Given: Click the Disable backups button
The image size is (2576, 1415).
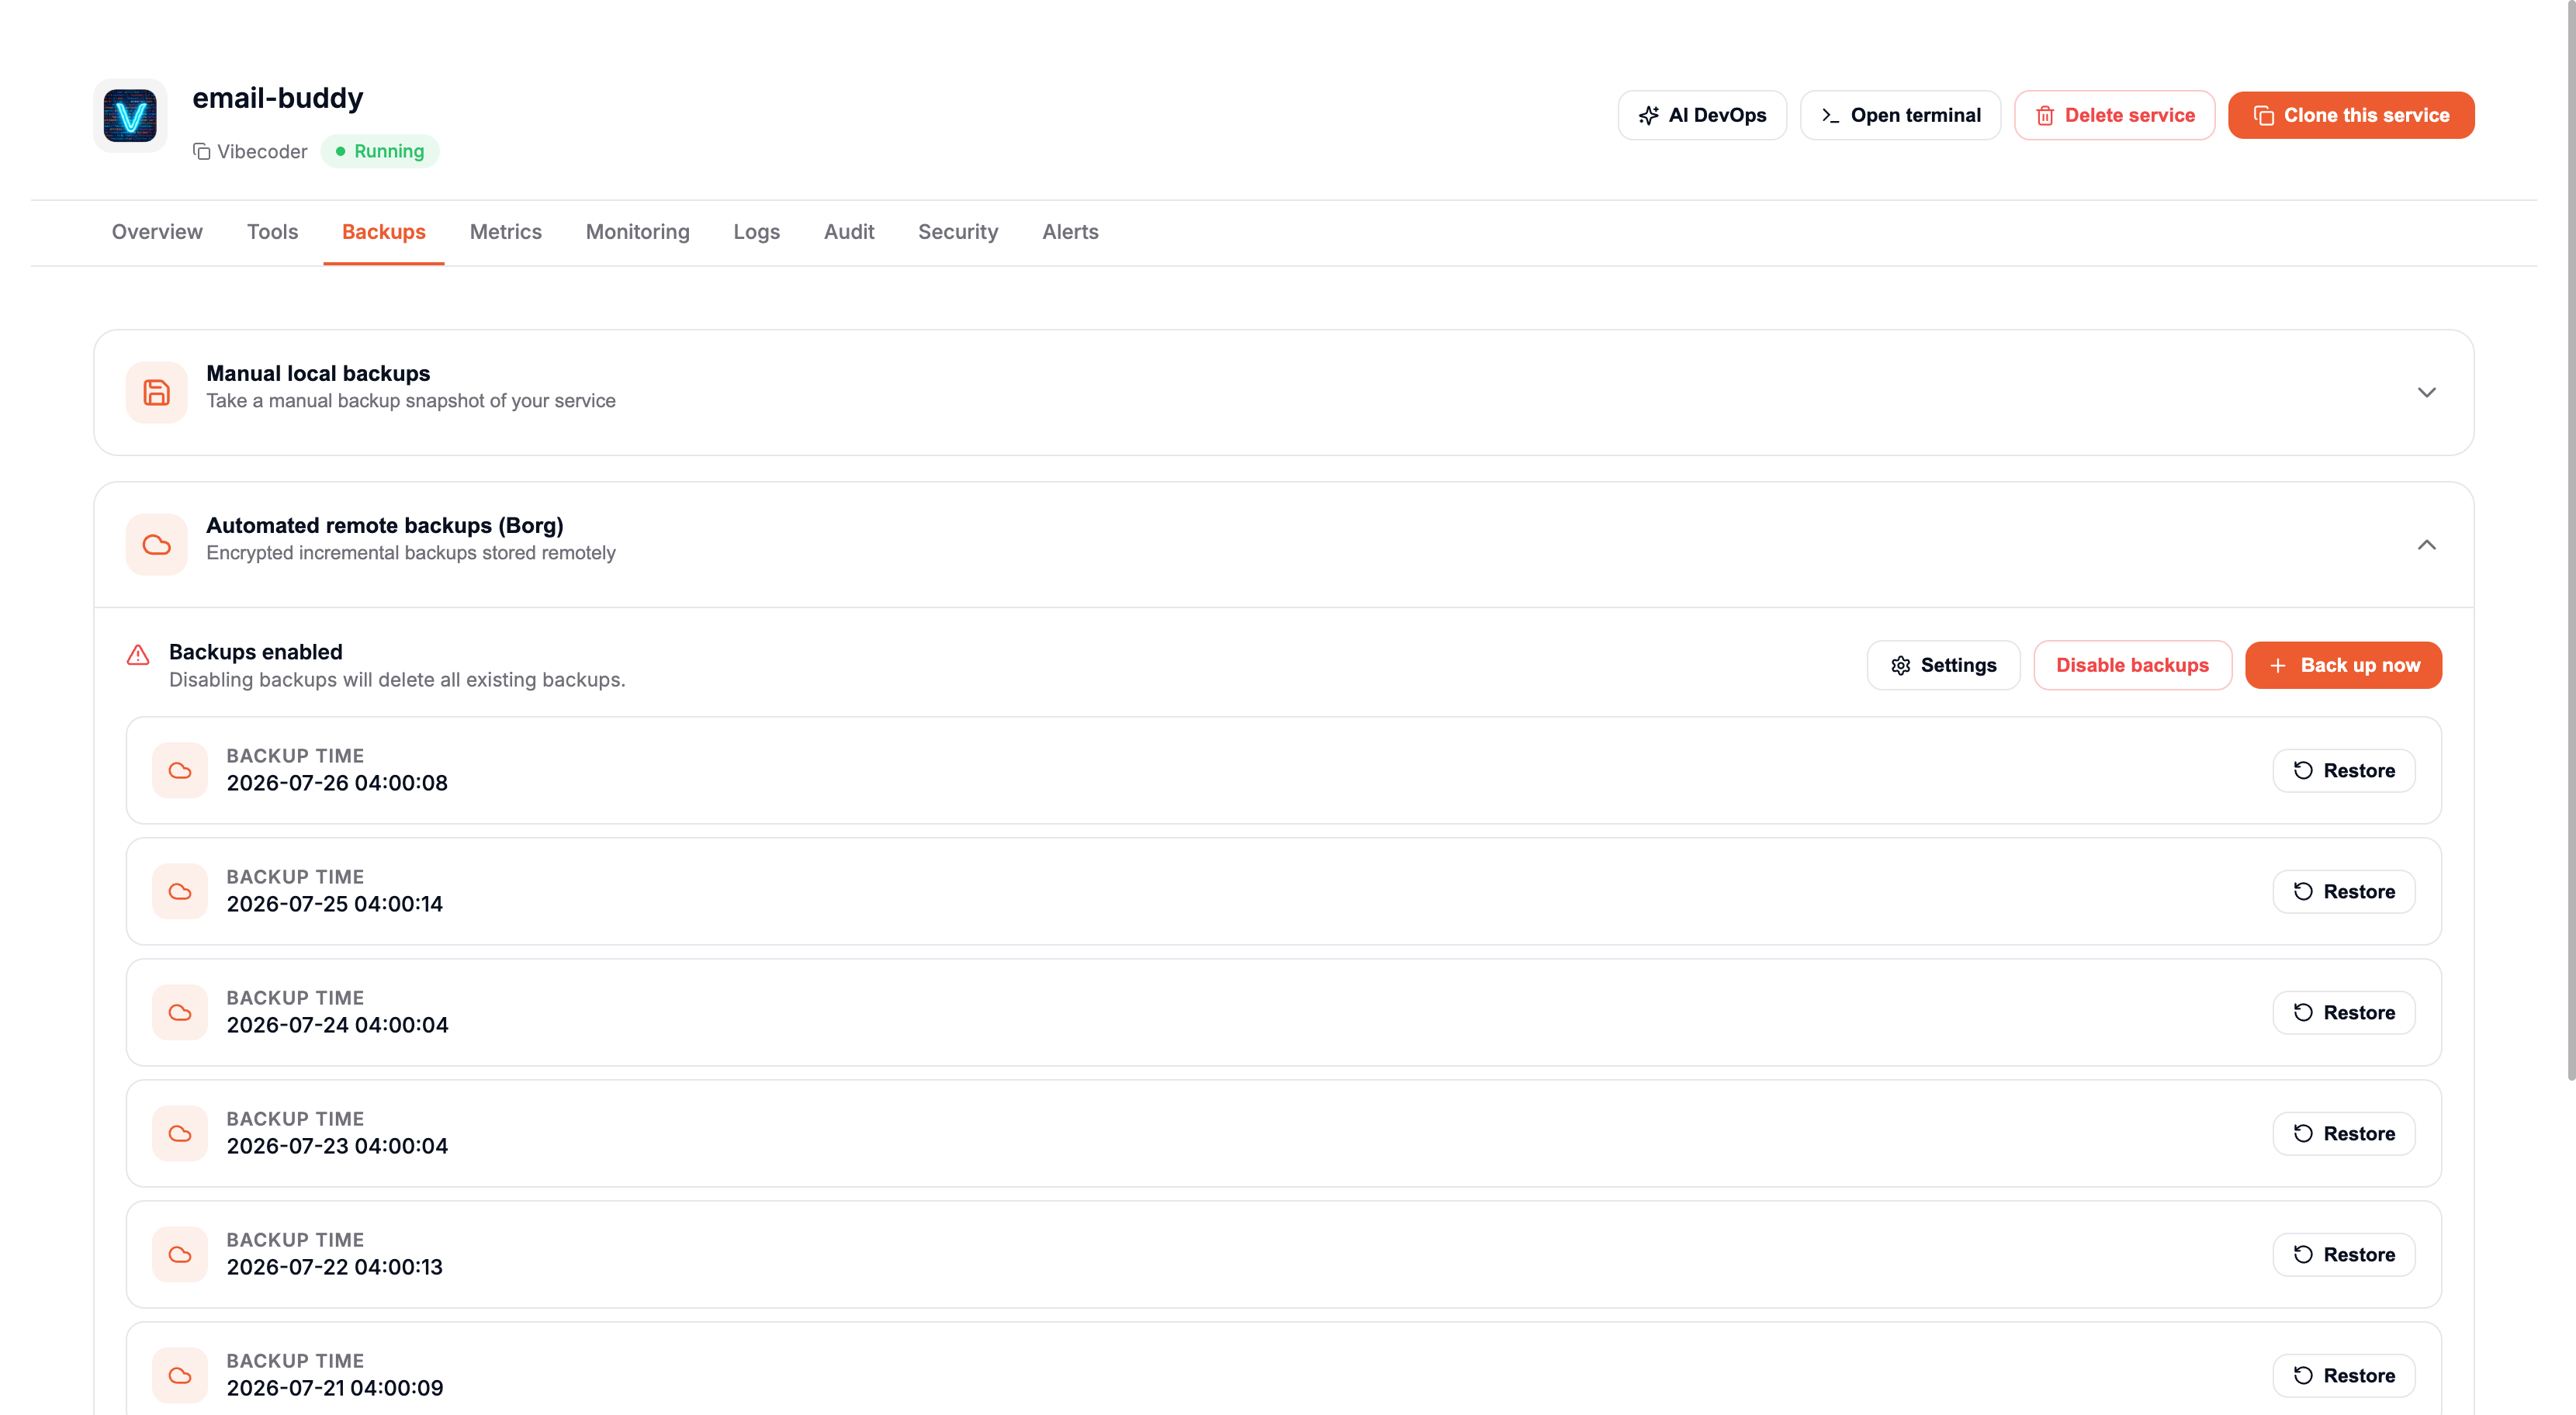Looking at the screenshot, I should (x=2132, y=665).
